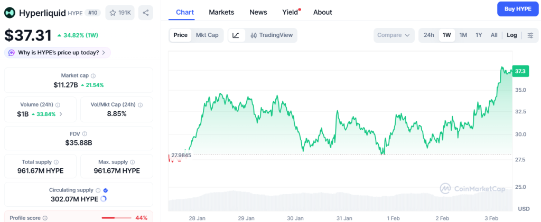
Task: Open the Yield tab
Action: click(x=290, y=12)
